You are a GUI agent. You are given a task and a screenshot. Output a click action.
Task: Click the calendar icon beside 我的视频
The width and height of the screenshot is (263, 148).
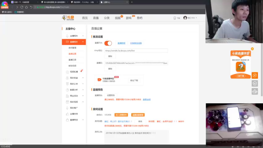coord(67,102)
